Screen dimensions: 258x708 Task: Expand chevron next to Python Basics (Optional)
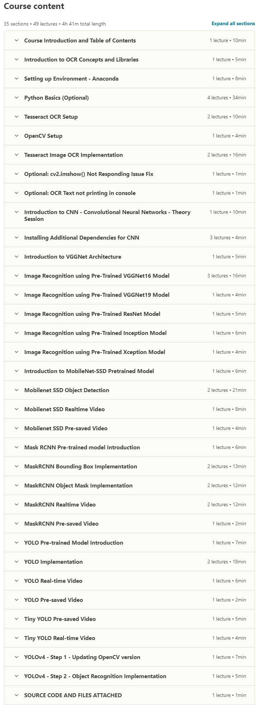click(17, 97)
